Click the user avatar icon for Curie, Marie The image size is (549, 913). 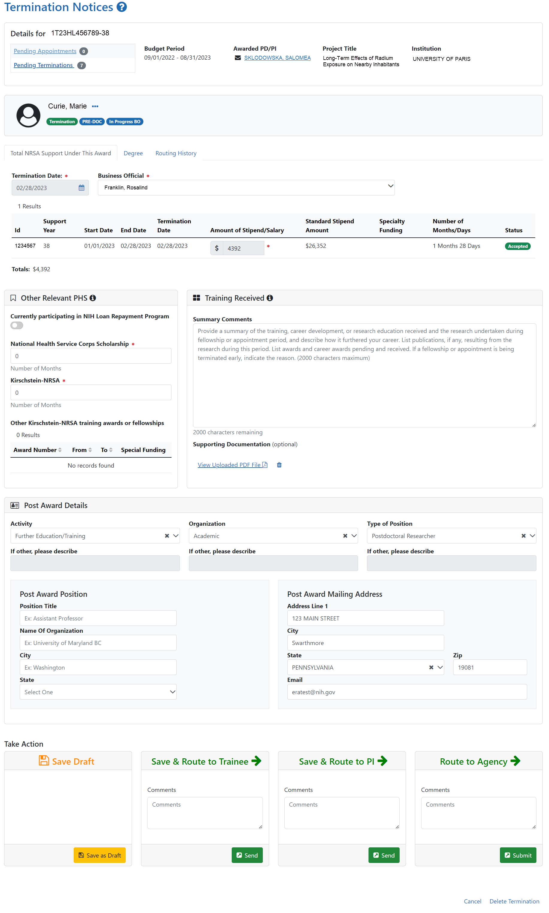point(28,115)
